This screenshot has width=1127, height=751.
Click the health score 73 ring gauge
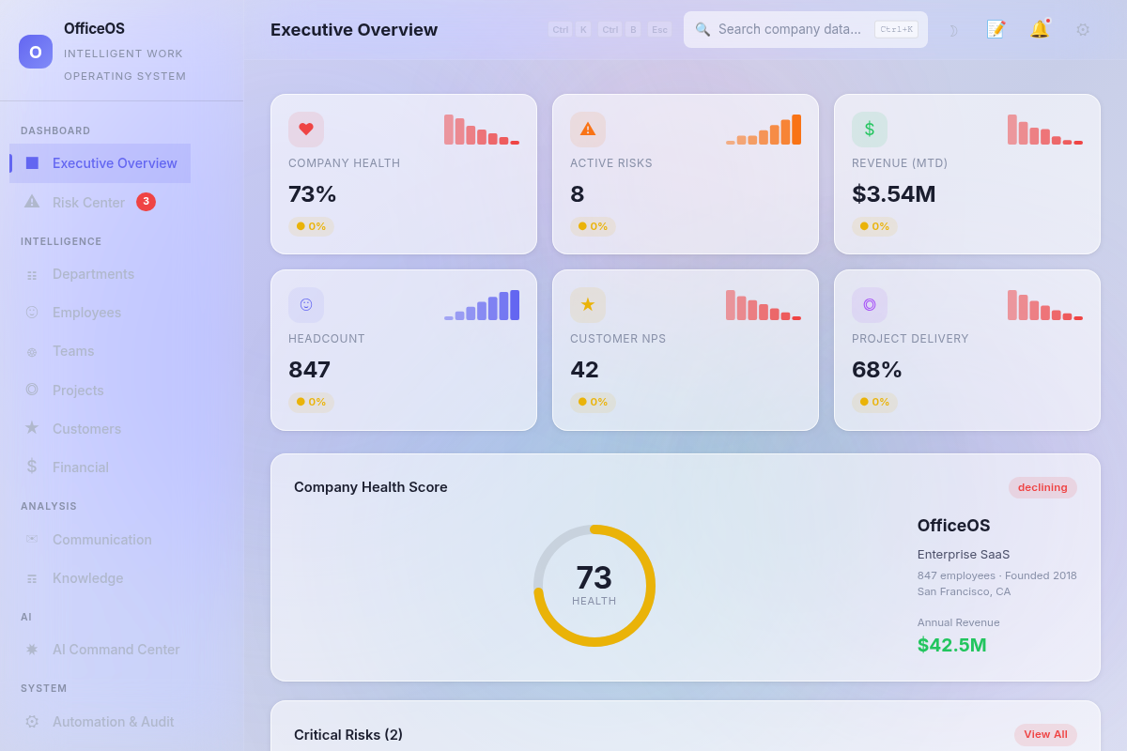(594, 586)
